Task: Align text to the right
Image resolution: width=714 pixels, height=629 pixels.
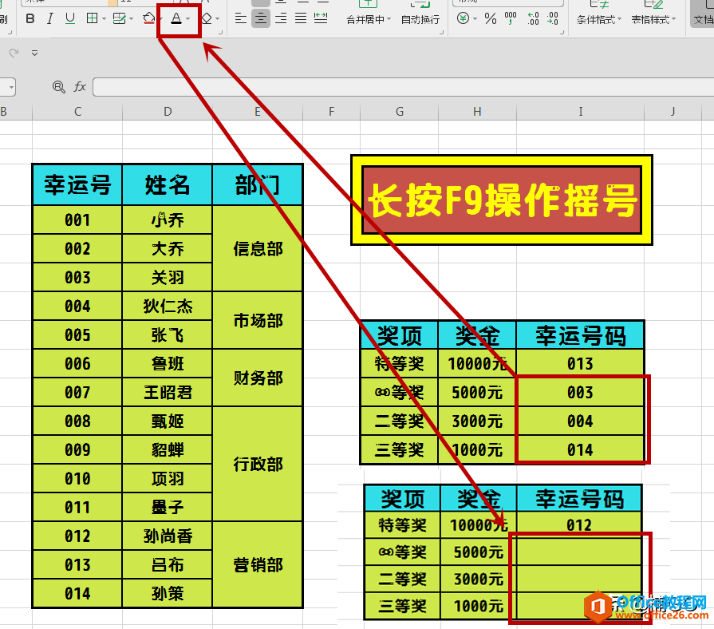Action: (x=281, y=18)
